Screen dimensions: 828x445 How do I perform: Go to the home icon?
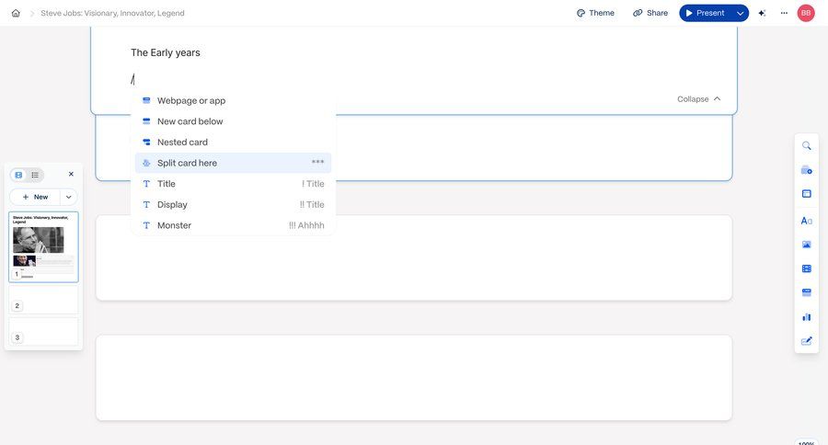[x=16, y=13]
